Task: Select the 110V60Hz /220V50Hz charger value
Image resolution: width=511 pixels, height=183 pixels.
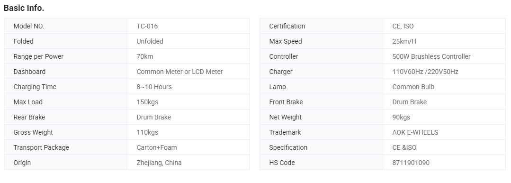Action: 425,72
